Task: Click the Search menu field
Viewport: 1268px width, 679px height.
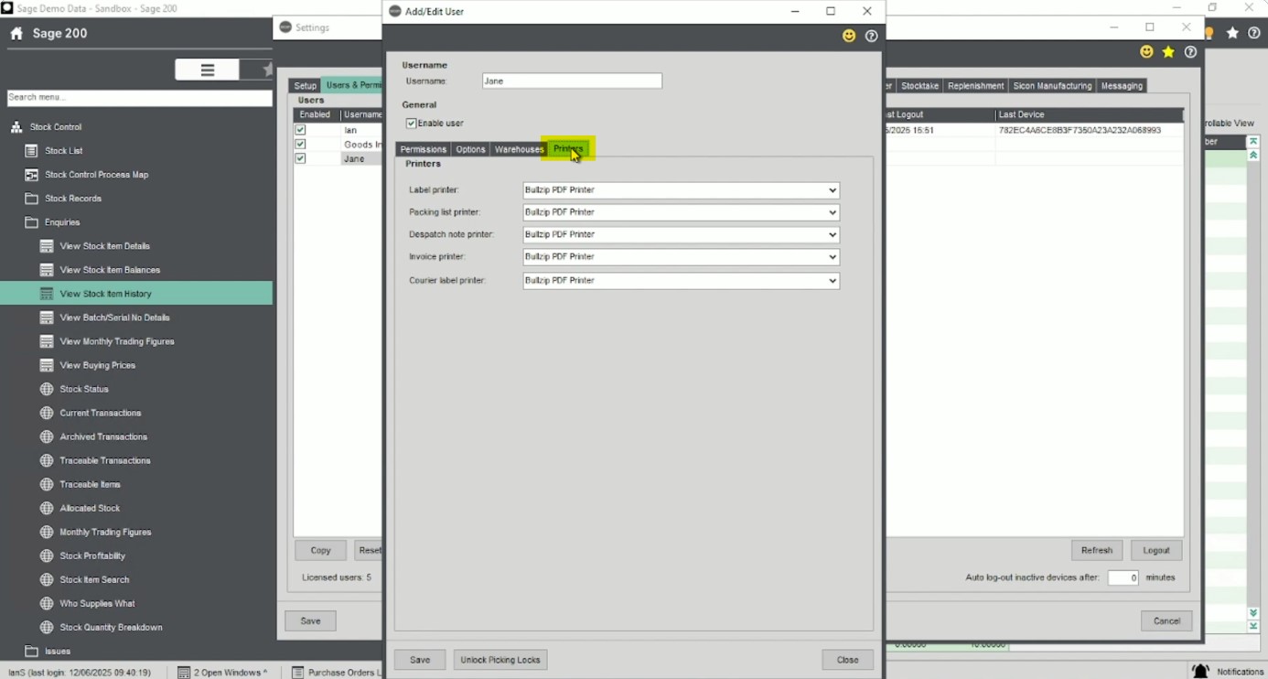Action: point(139,97)
